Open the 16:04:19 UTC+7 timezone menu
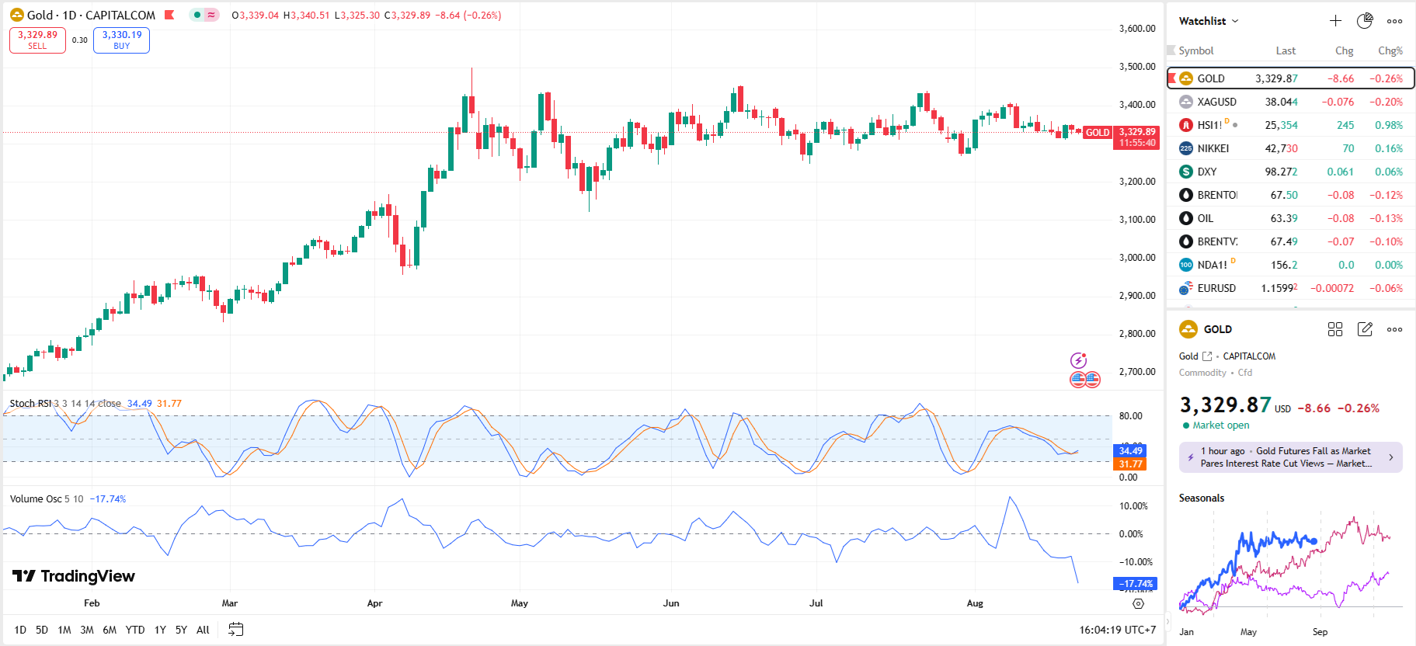The image size is (1416, 646). click(1117, 630)
